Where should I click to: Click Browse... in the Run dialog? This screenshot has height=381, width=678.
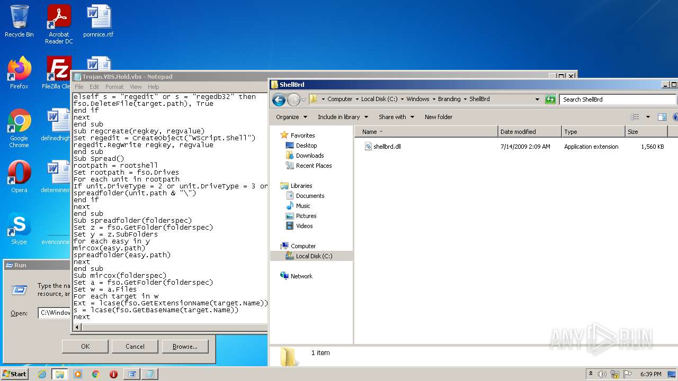coord(185,347)
